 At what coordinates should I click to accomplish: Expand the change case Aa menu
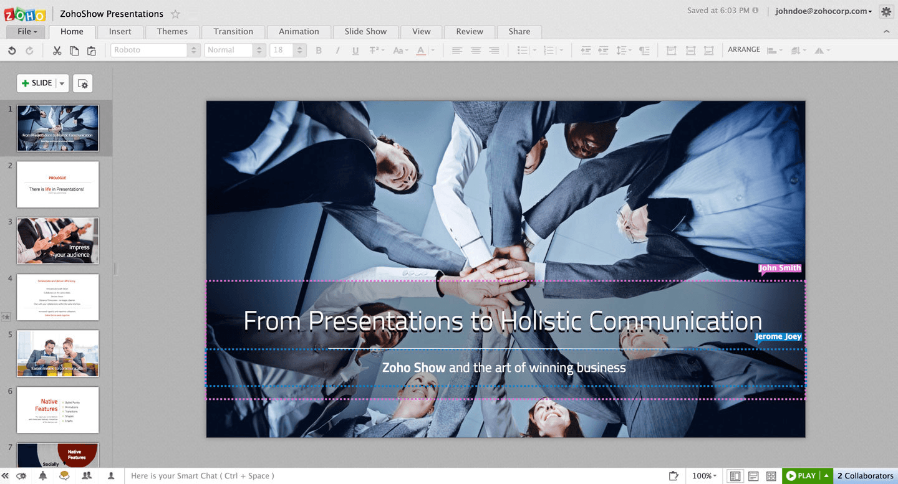click(x=401, y=50)
